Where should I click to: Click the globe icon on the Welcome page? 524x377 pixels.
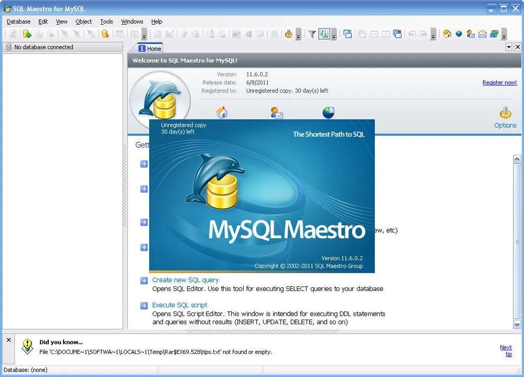coord(329,113)
